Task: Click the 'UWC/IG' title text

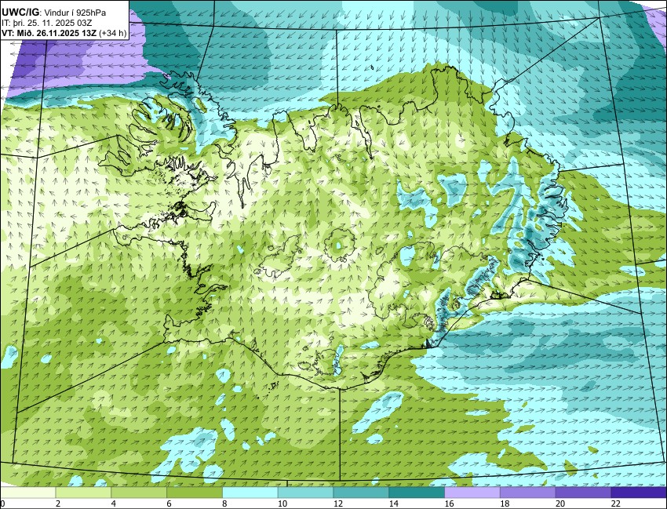Action: (20, 13)
